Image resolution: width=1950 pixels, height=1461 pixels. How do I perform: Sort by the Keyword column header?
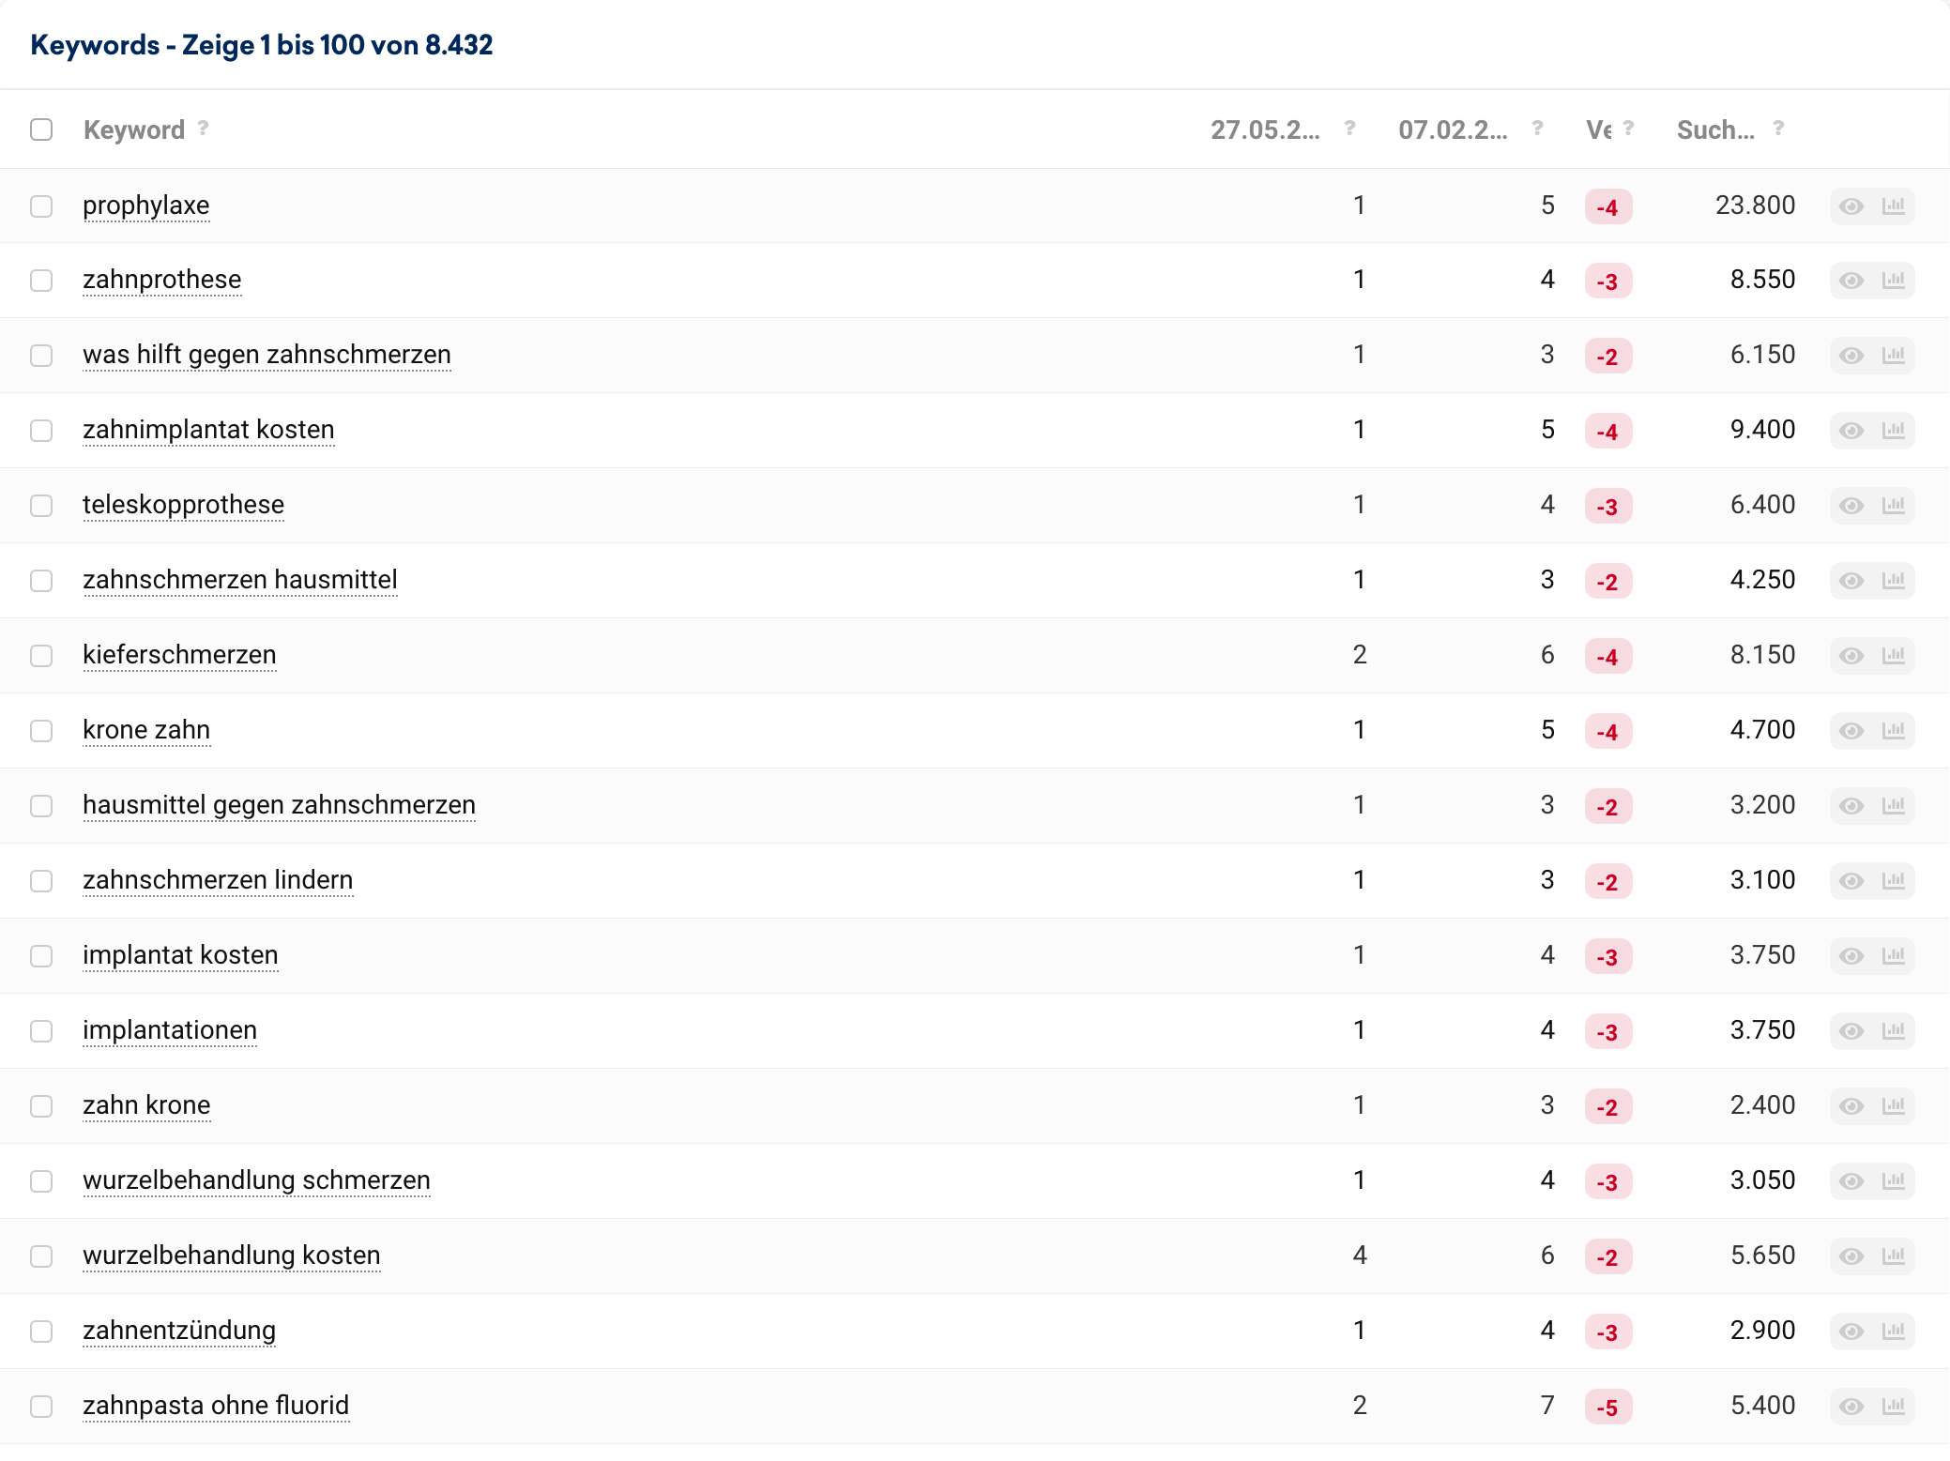pyautogui.click(x=133, y=130)
